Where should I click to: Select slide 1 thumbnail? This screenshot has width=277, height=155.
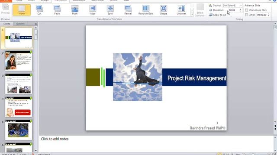(x=19, y=37)
